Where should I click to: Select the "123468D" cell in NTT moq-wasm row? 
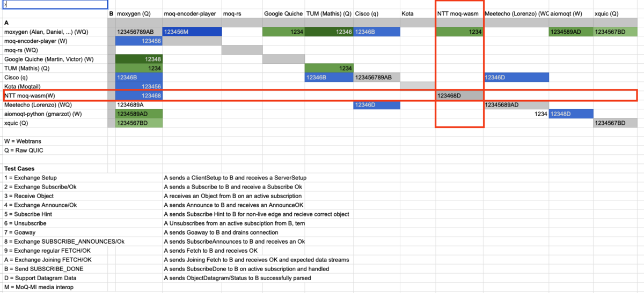click(459, 96)
